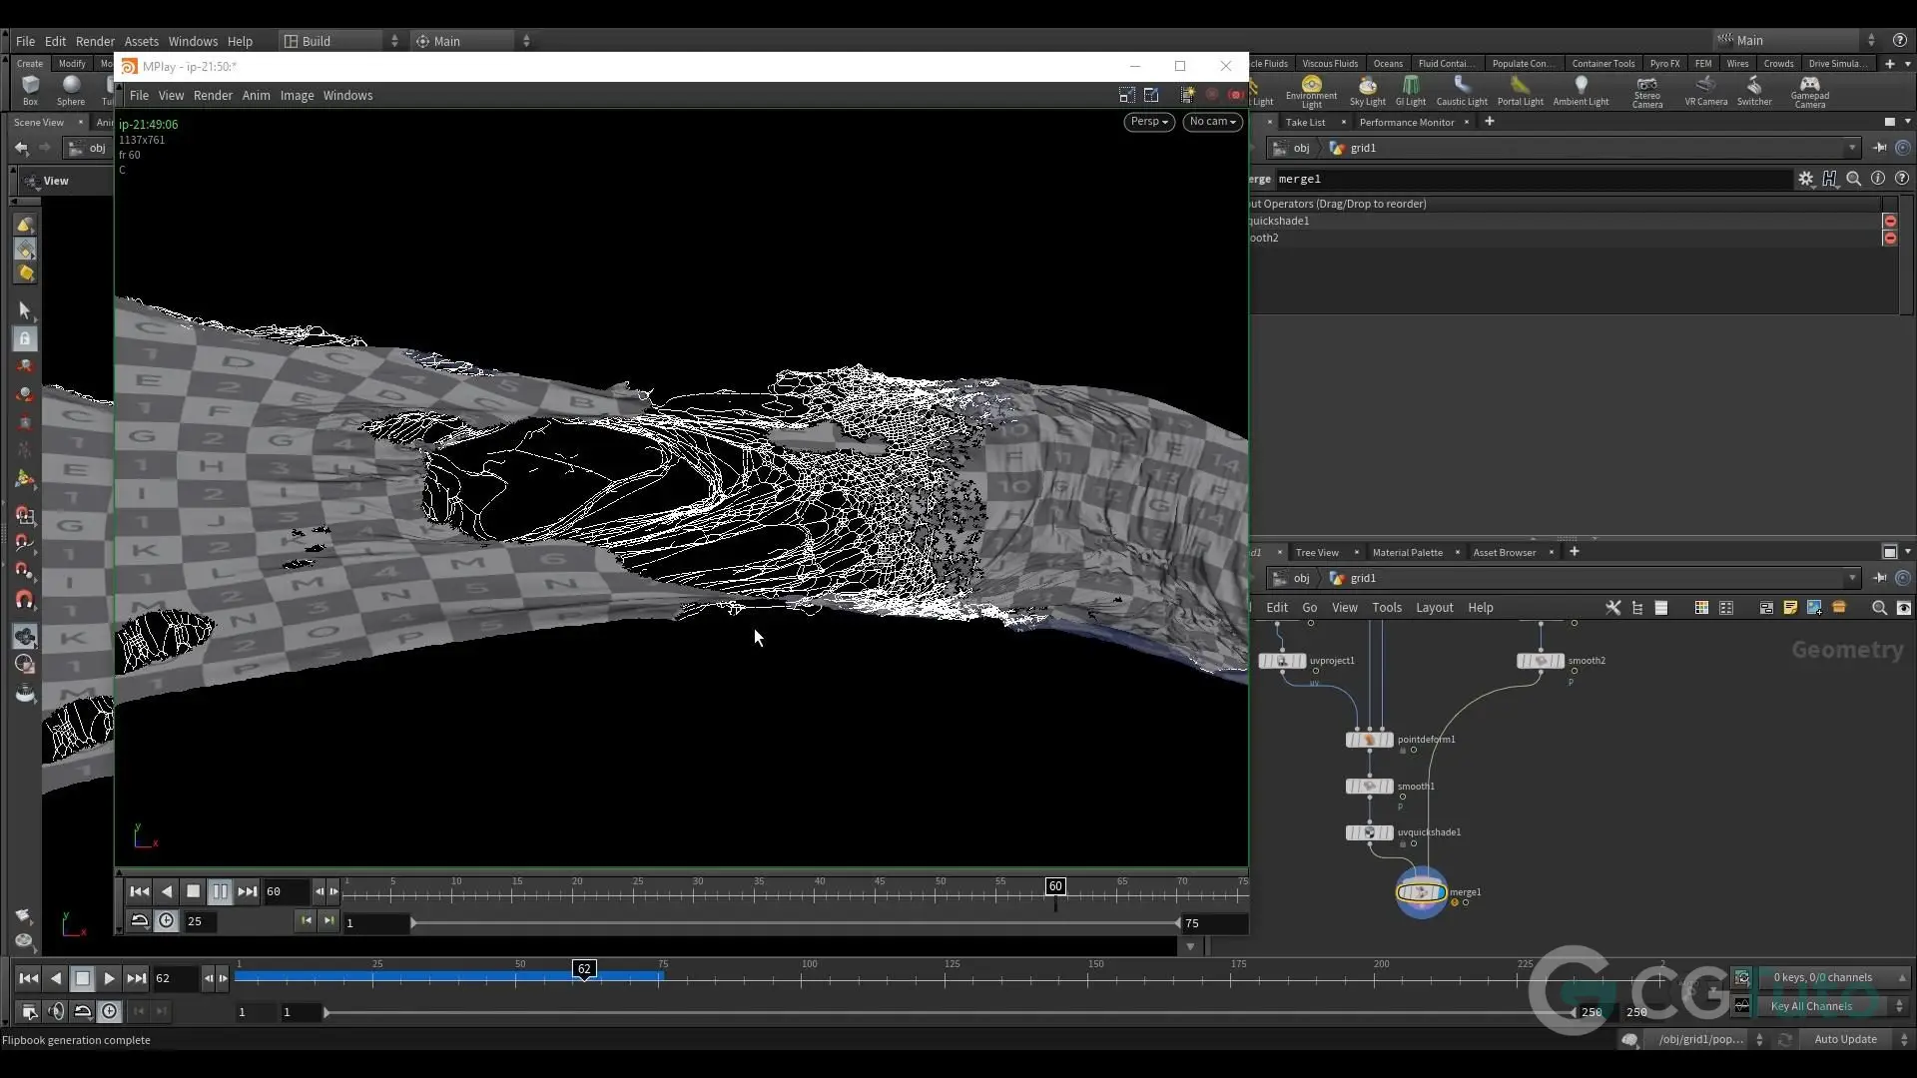Toggle loop mode in main playbar
This screenshot has width=1917, height=1078.
tap(83, 1012)
